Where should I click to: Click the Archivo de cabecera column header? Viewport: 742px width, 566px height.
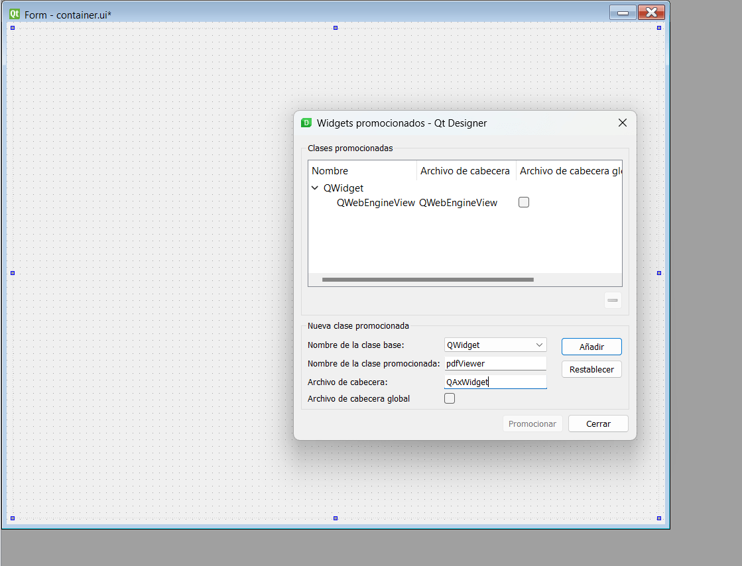tap(465, 171)
